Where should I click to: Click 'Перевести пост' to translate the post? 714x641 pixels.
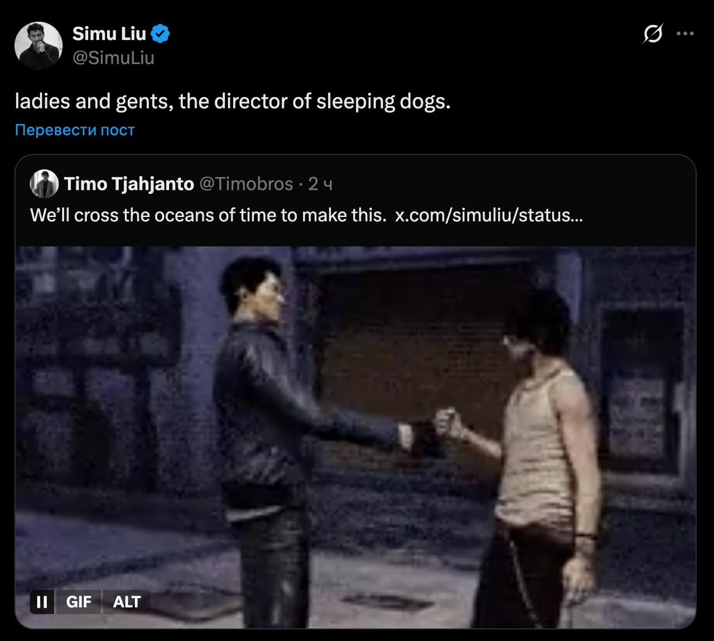tap(75, 130)
